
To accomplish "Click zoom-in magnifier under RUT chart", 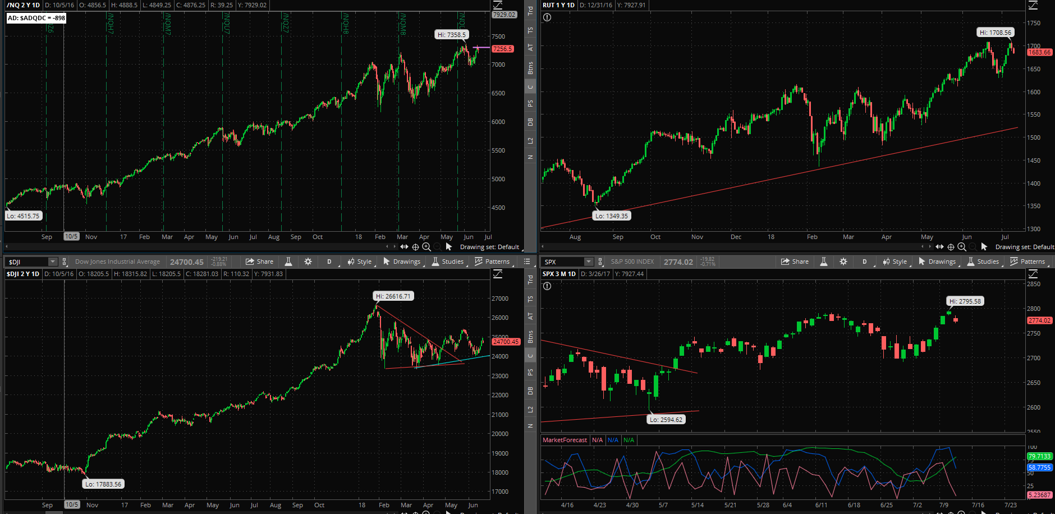I will 962,247.
